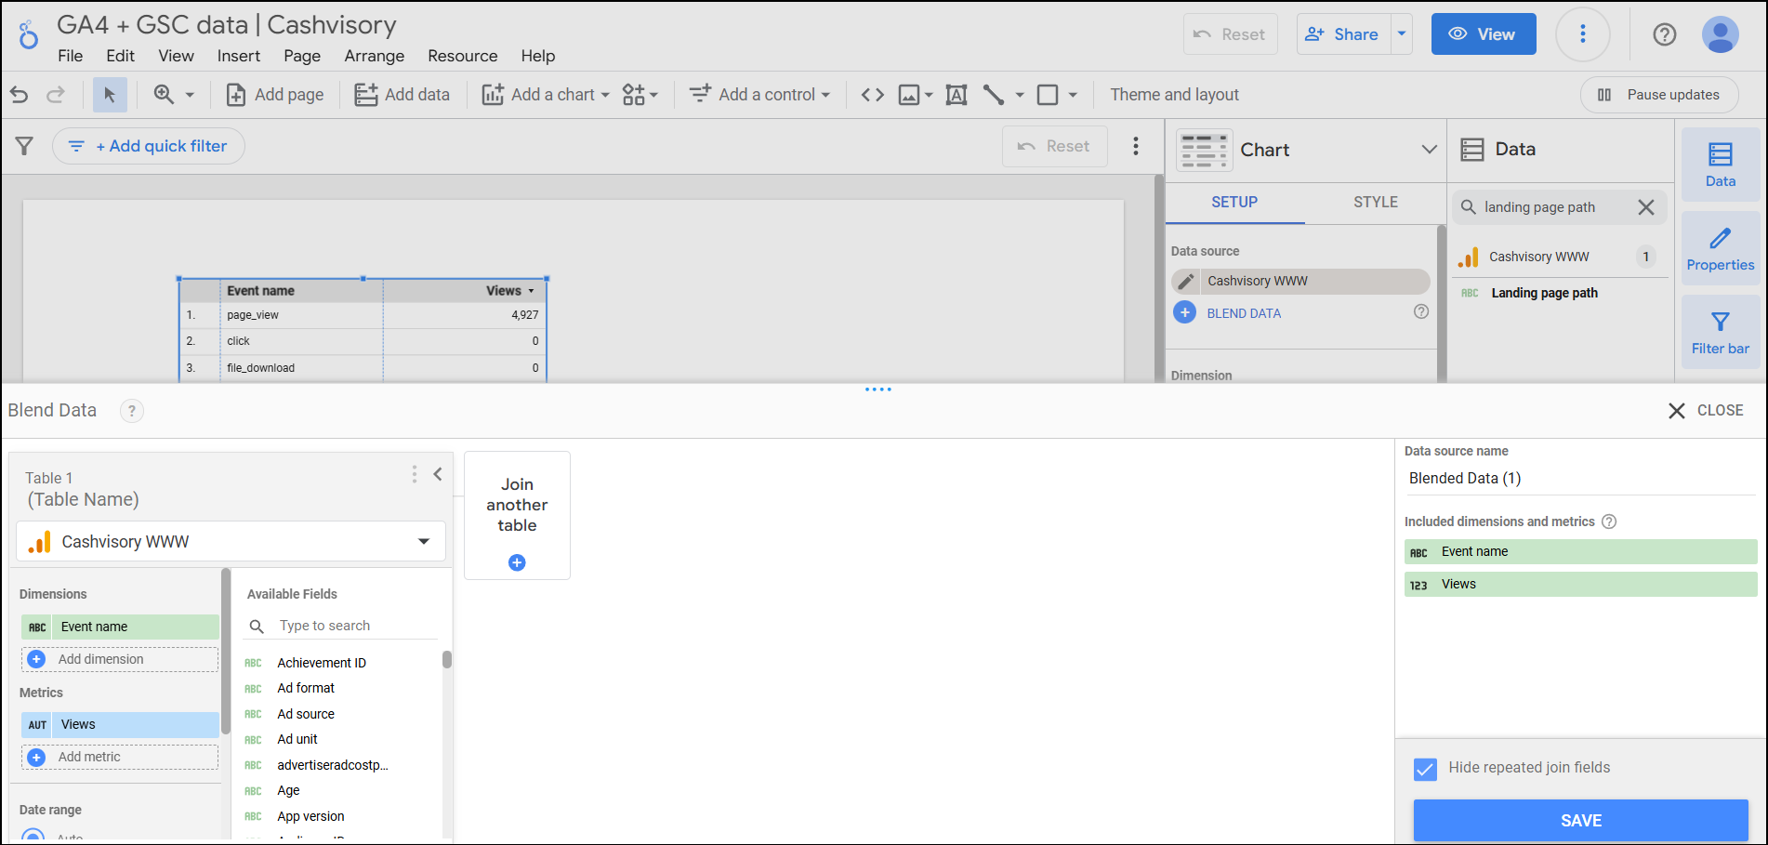The height and width of the screenshot is (845, 1768).
Task: Click the line drawing tool icon
Action: pyautogui.click(x=994, y=95)
